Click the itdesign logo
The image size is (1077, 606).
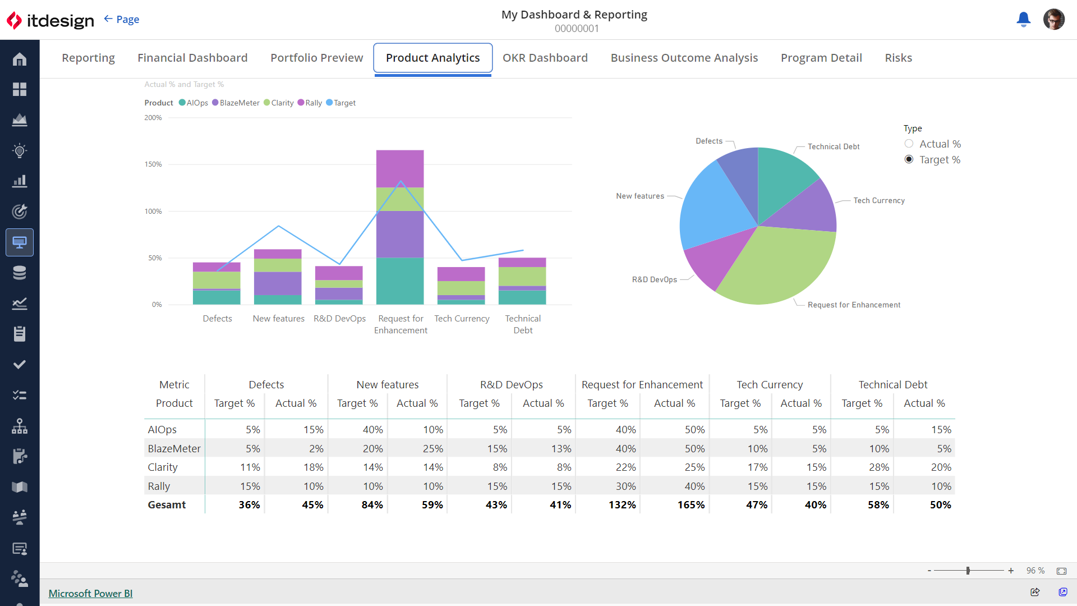coord(50,20)
